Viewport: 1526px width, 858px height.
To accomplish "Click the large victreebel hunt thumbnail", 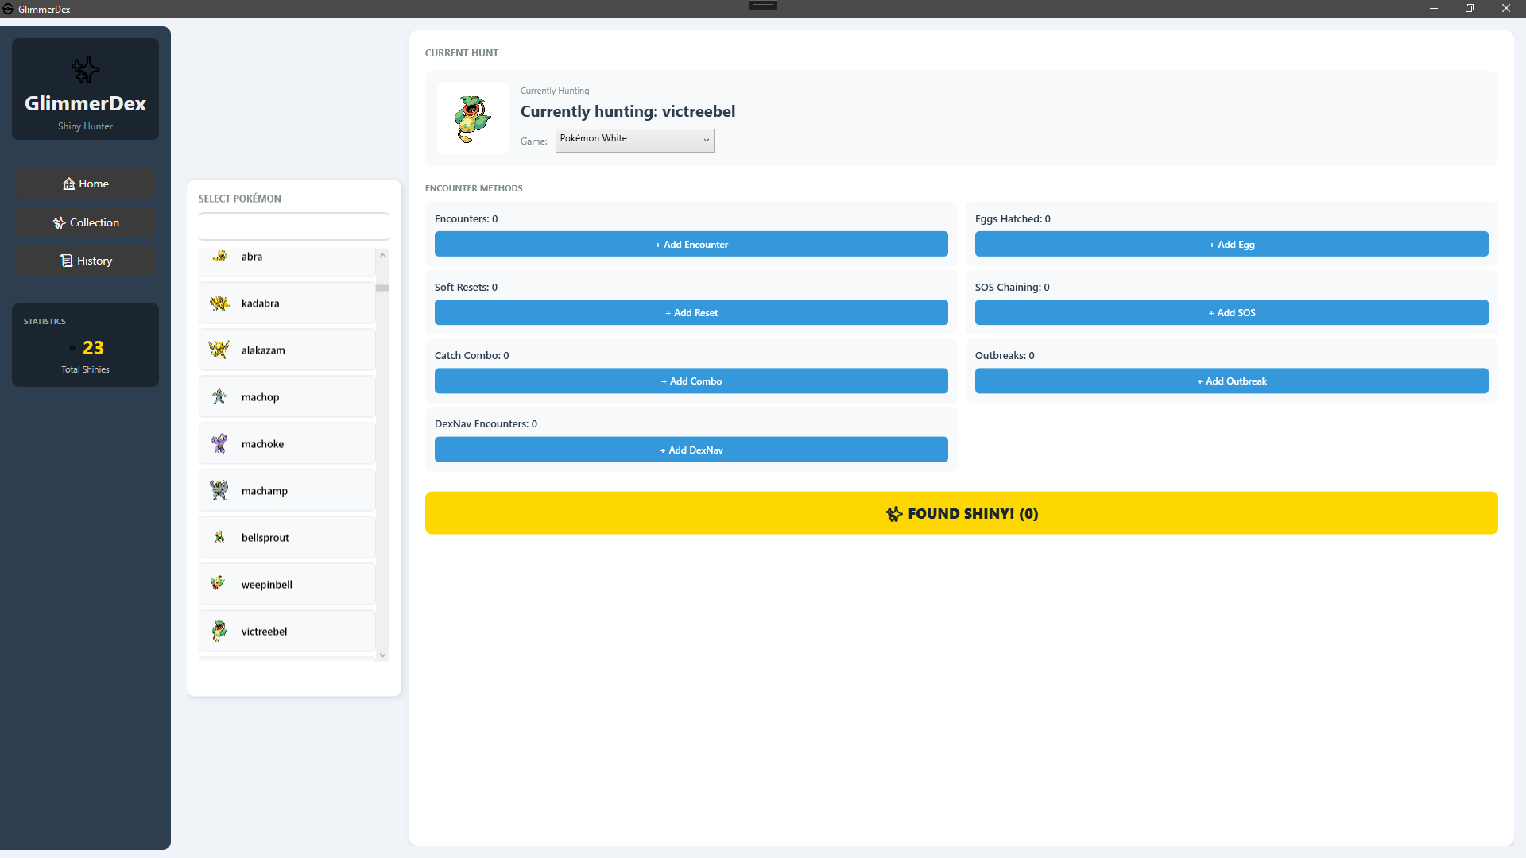I will pos(472,118).
